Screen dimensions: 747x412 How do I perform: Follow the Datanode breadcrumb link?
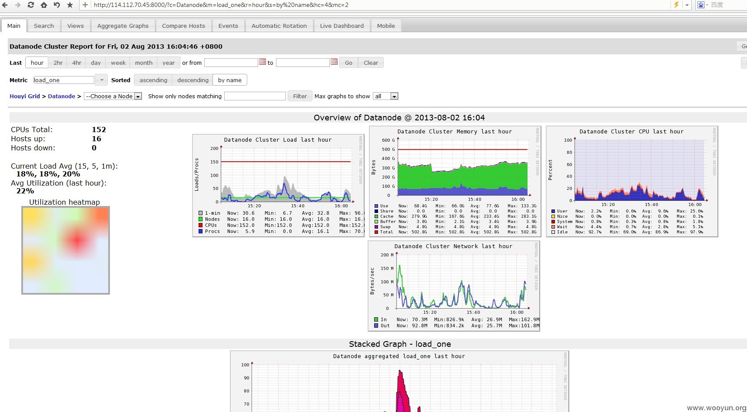61,96
